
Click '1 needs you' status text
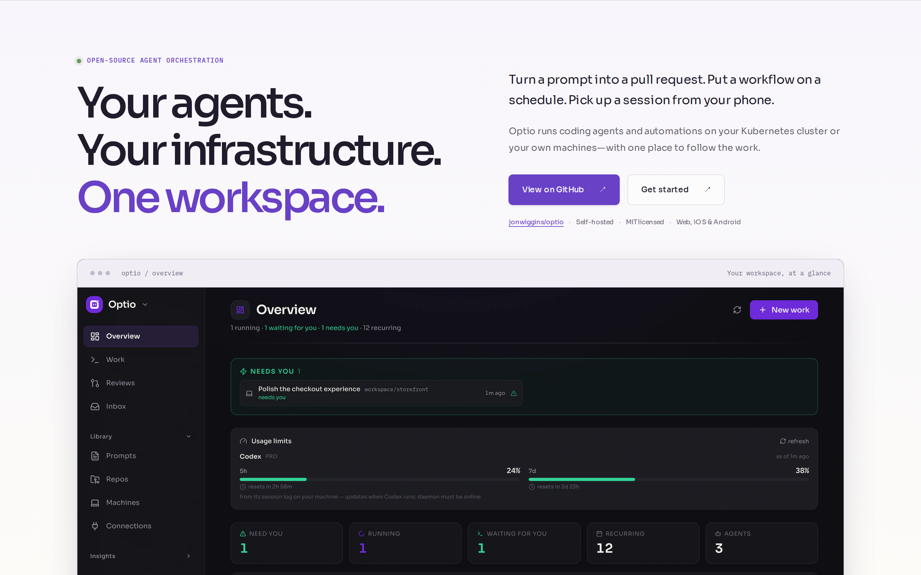340,328
